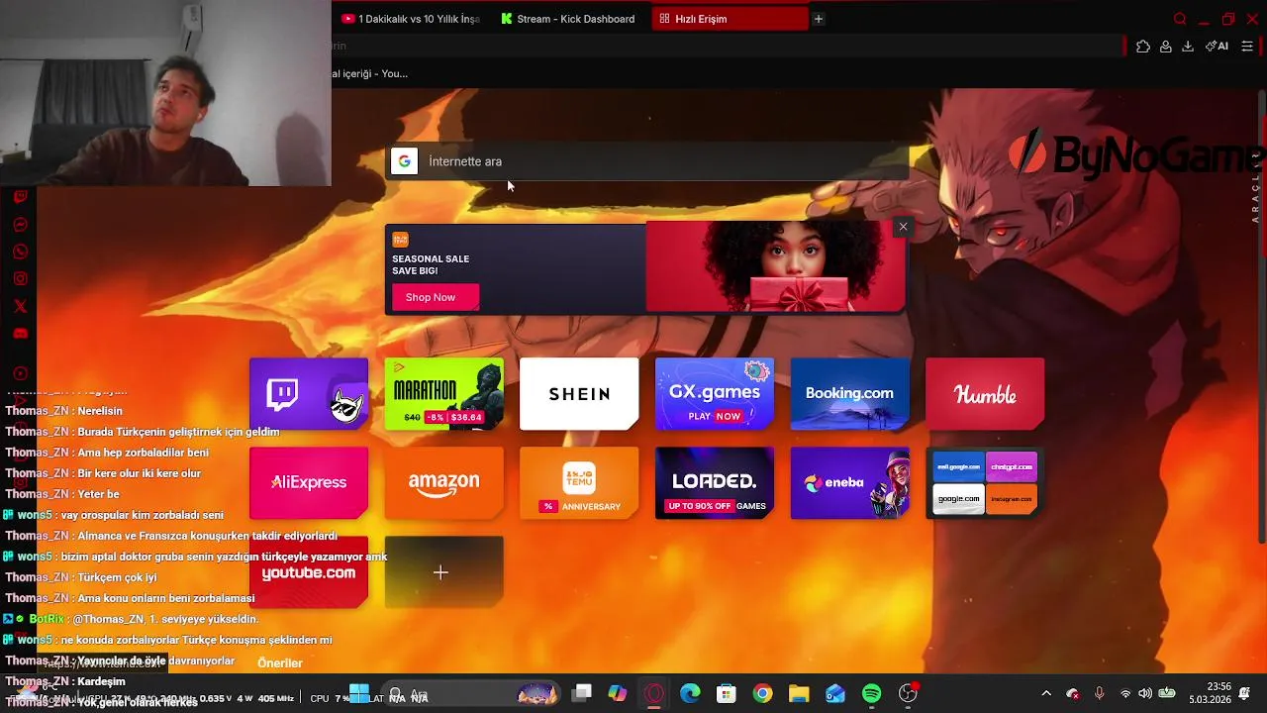
Task: Open the OBS icon on the taskbar
Action: click(x=908, y=693)
